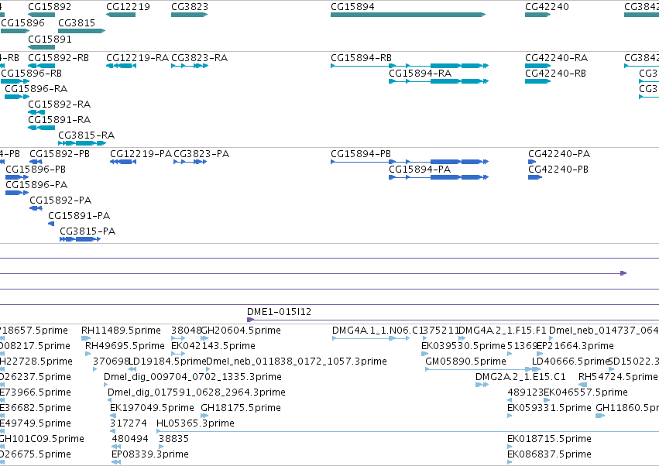
Task: Open EST GH20604.5prime
Action: [242, 331]
